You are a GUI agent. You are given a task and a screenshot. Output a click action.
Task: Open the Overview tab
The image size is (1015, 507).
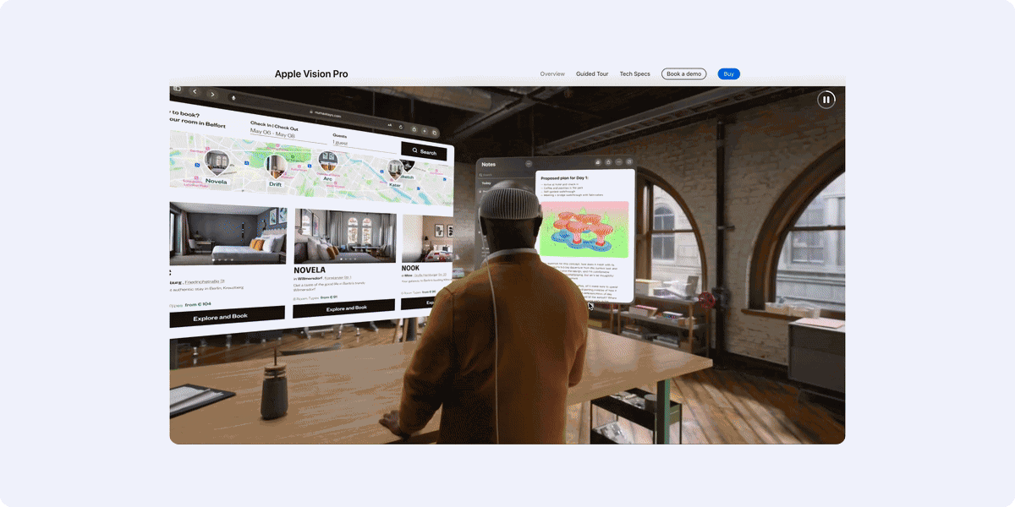[x=552, y=74]
